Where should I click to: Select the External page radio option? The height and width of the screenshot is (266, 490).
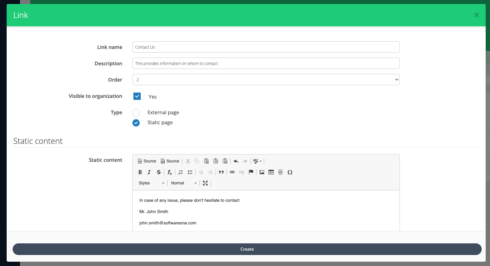click(x=136, y=113)
